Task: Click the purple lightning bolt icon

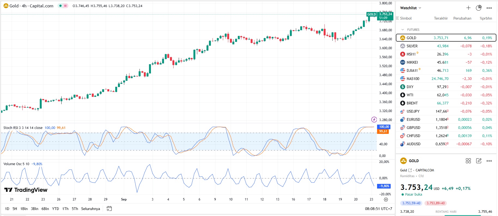Action: click(x=374, y=119)
